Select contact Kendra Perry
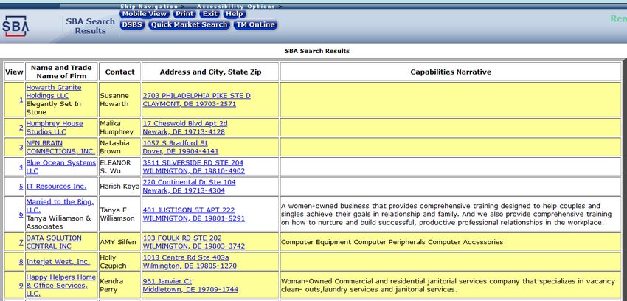This screenshot has height=301, width=627. [111, 285]
